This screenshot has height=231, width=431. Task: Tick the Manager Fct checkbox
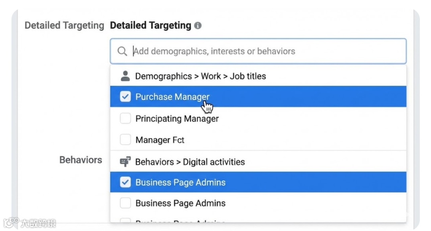125,140
